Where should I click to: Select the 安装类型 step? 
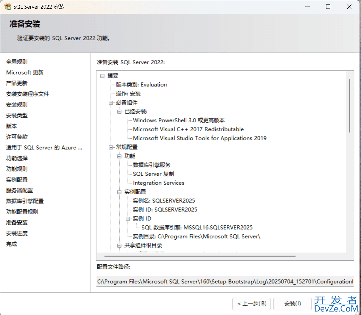(17, 115)
